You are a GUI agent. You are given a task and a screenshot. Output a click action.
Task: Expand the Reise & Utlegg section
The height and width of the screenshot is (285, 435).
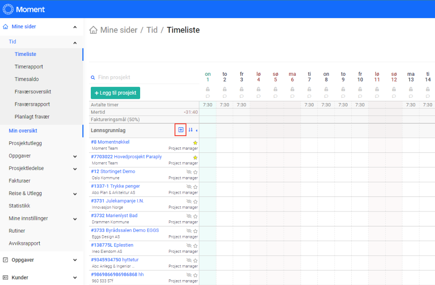click(x=75, y=193)
